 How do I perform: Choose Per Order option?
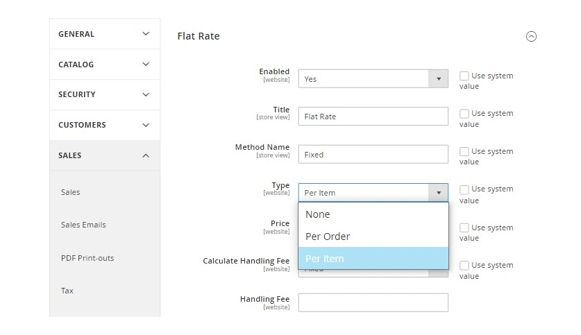(x=373, y=237)
